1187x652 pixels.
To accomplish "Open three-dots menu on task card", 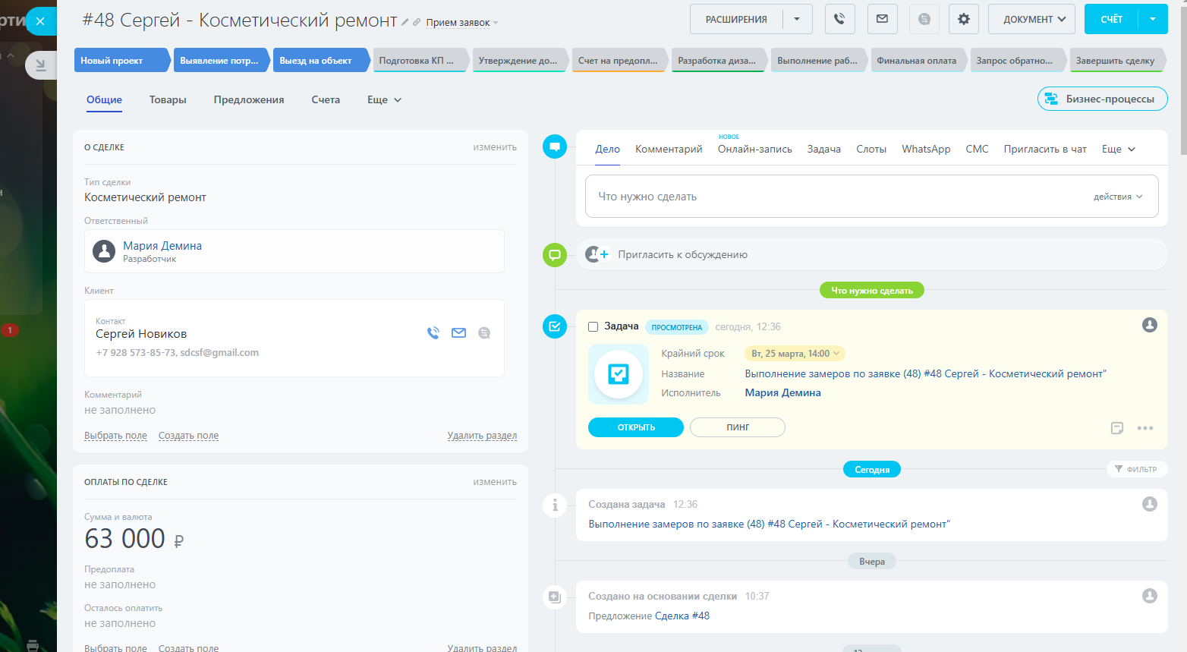I will point(1145,428).
